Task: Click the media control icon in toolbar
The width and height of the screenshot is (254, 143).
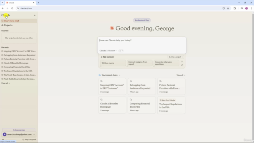Action: coord(242,8)
